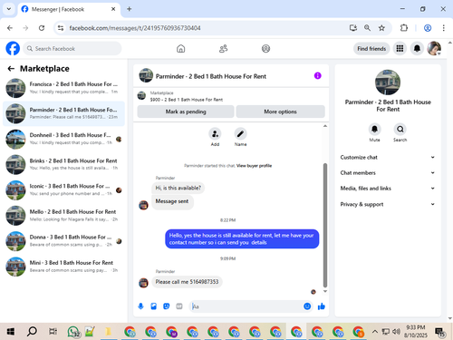Send a thumbs up like
The width and height of the screenshot is (453, 340).
pos(322,306)
